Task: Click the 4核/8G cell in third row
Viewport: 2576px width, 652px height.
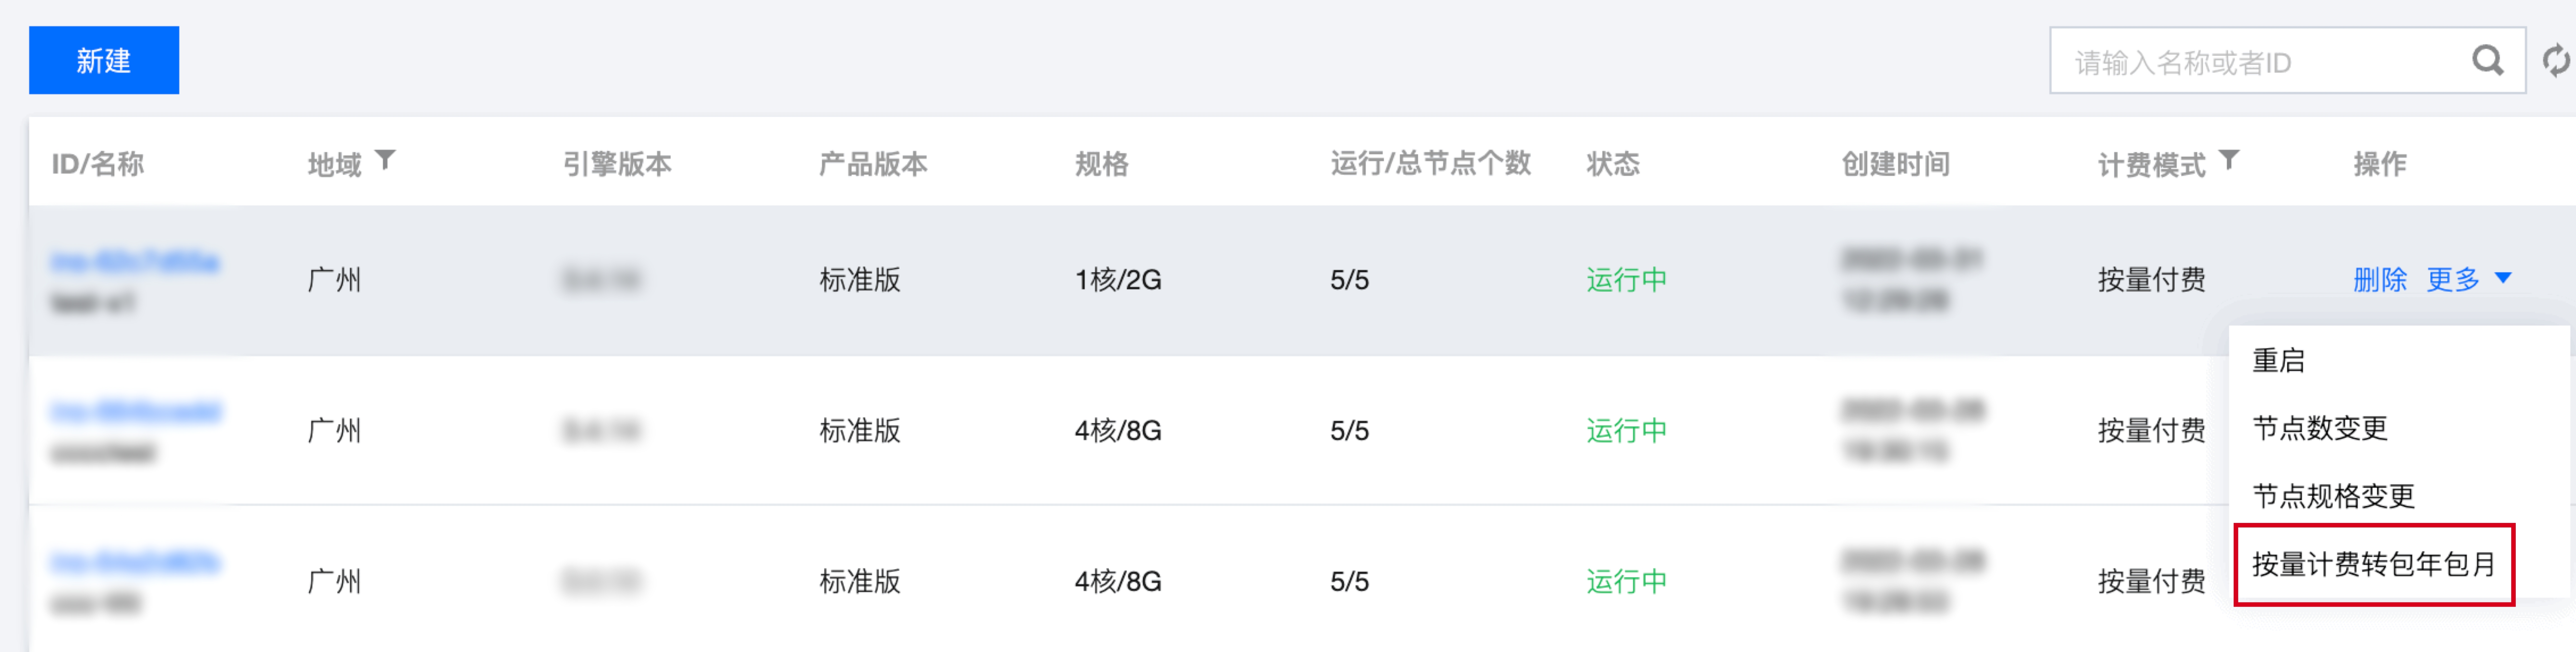Action: (1118, 581)
